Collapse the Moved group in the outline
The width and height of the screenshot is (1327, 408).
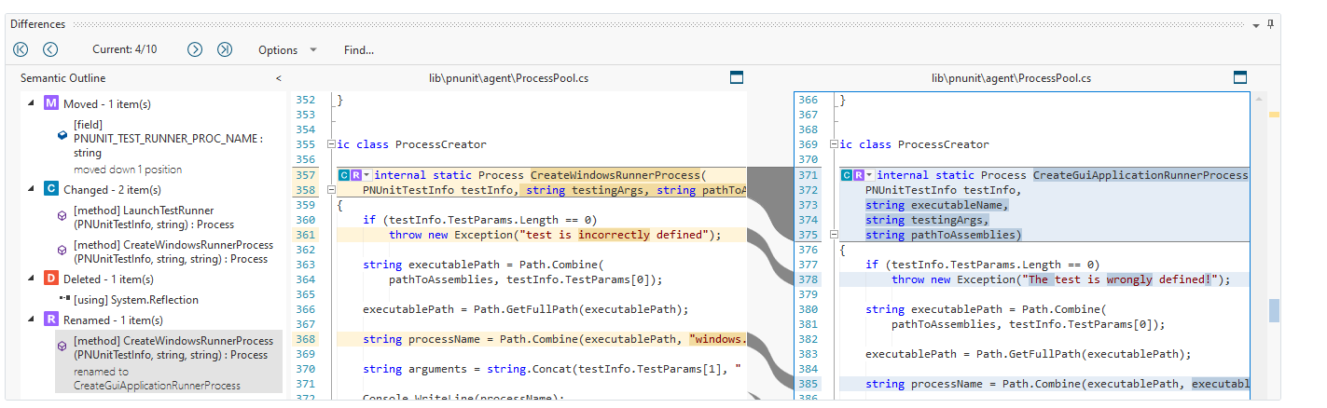pyautogui.click(x=30, y=103)
